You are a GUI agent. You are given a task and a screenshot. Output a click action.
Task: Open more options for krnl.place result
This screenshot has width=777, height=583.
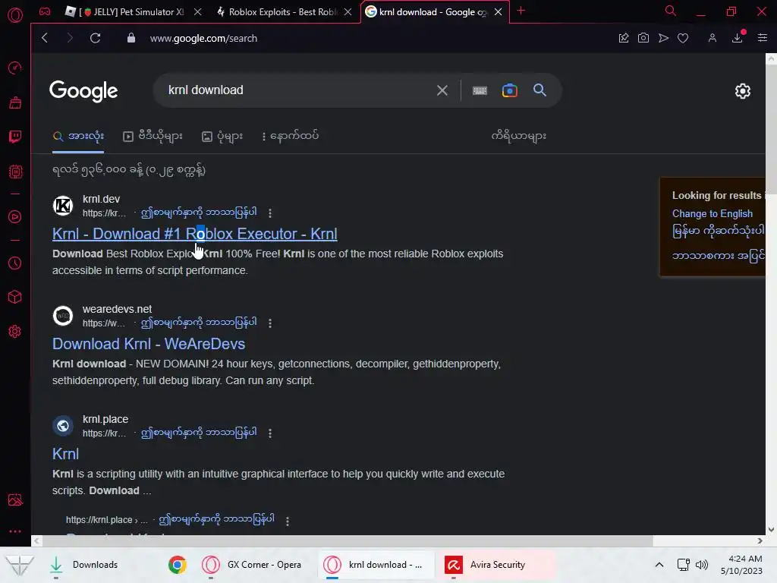(x=270, y=433)
